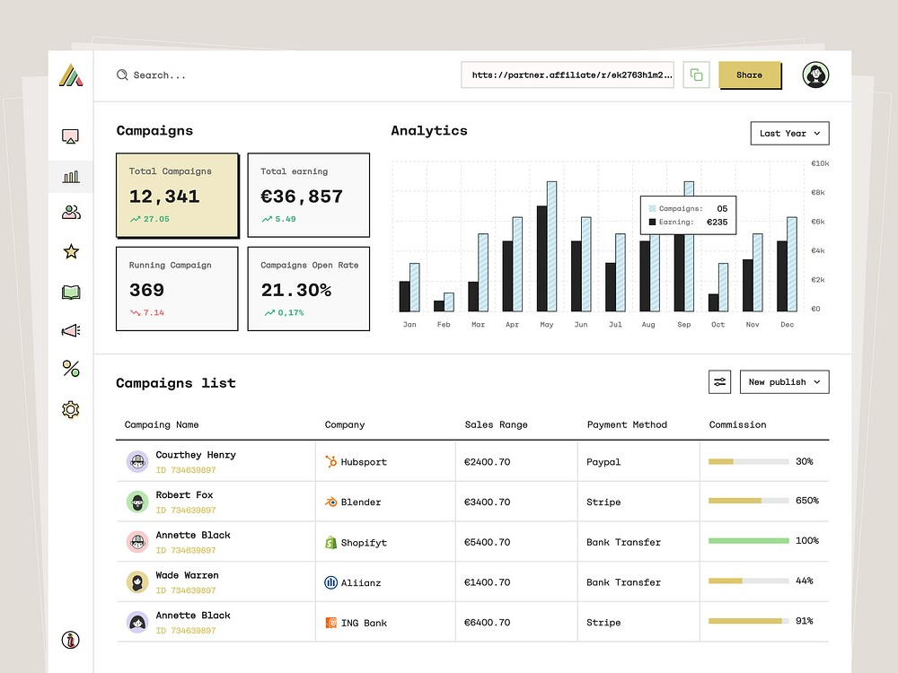Open the star favorites sidebar icon
The height and width of the screenshot is (673, 898).
click(71, 252)
